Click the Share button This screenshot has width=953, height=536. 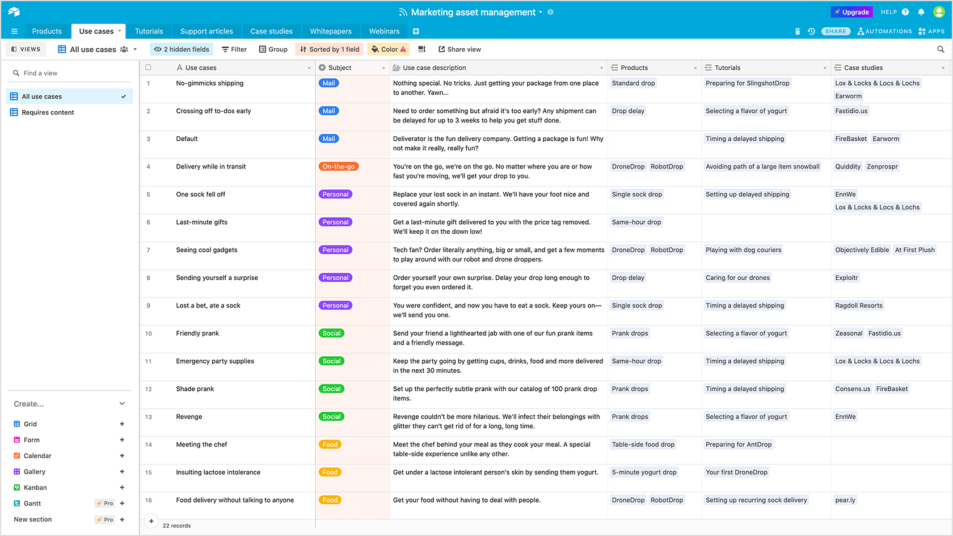(x=836, y=31)
